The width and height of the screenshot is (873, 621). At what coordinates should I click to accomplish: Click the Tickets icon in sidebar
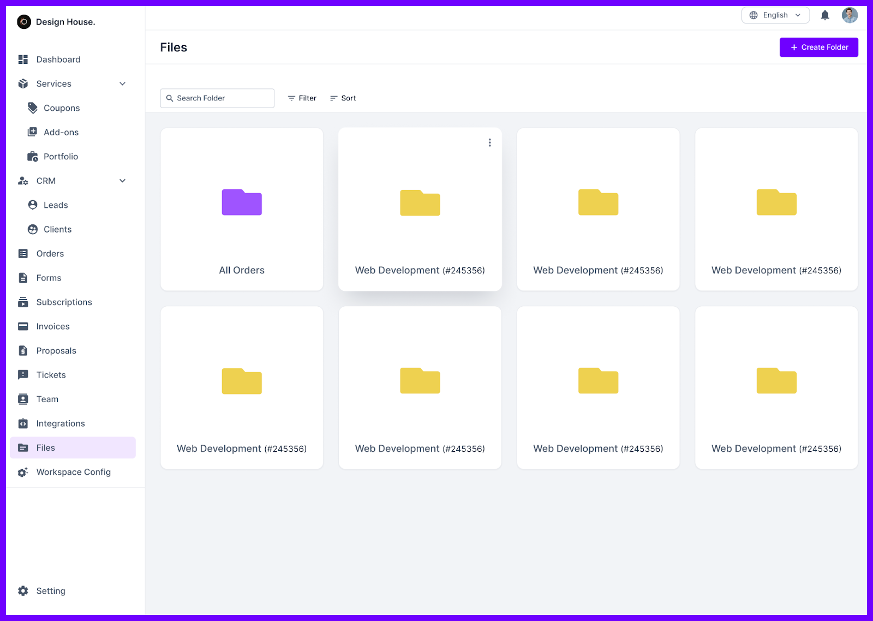click(x=22, y=374)
